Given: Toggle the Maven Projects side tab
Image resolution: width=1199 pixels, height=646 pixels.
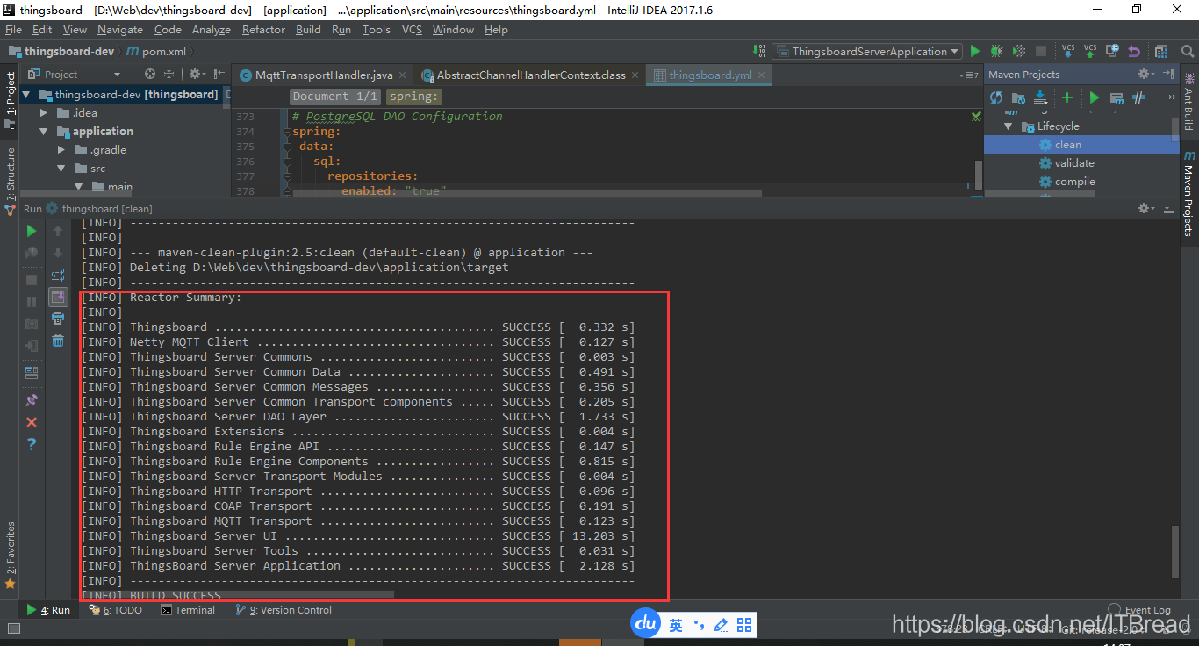Looking at the screenshot, I should [x=1189, y=193].
